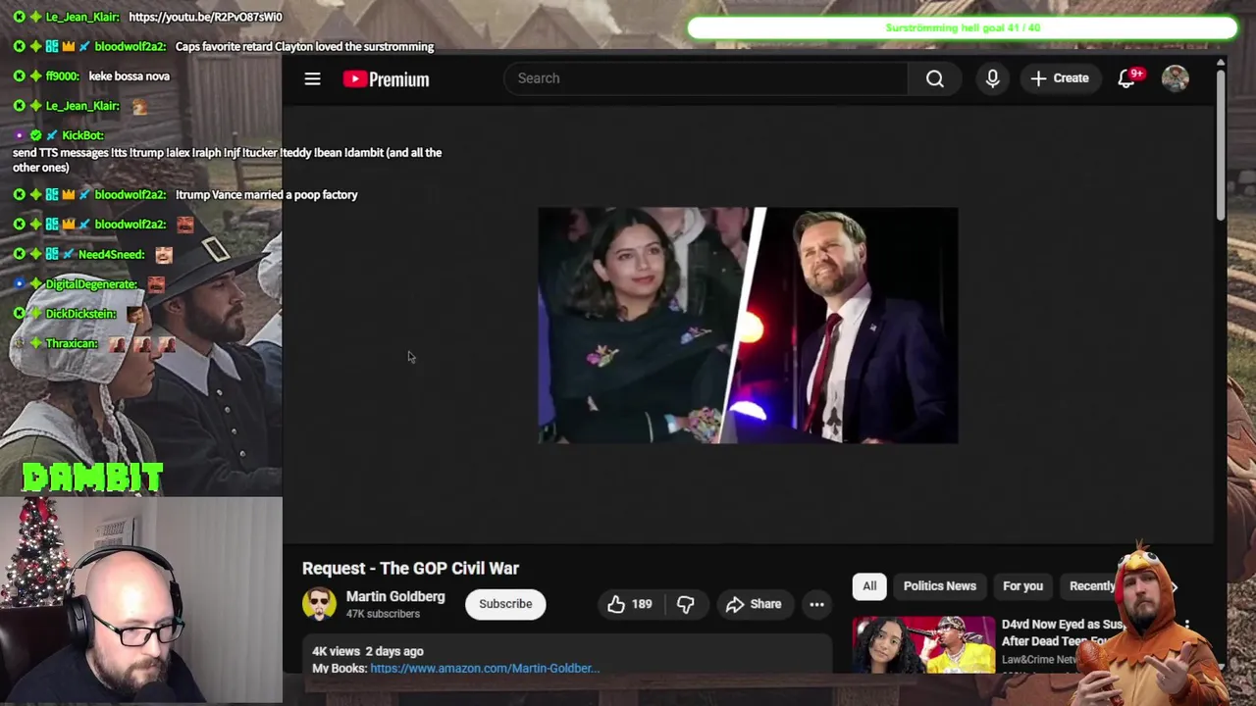Click the page vertical scrollbar thumb
The height and width of the screenshot is (706, 1256).
[1220, 147]
